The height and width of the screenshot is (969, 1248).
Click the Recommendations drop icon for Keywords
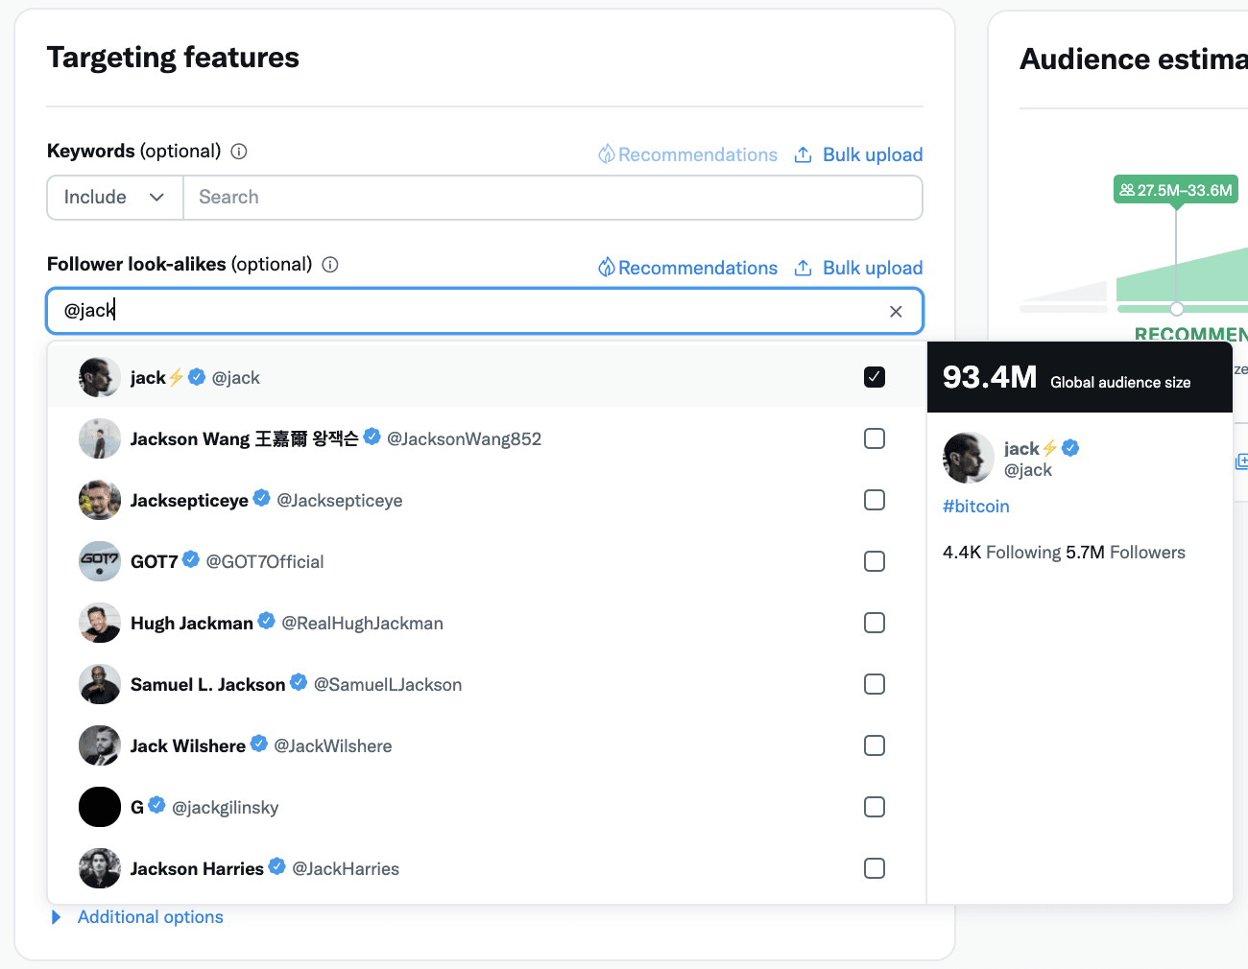pyautogui.click(x=608, y=154)
